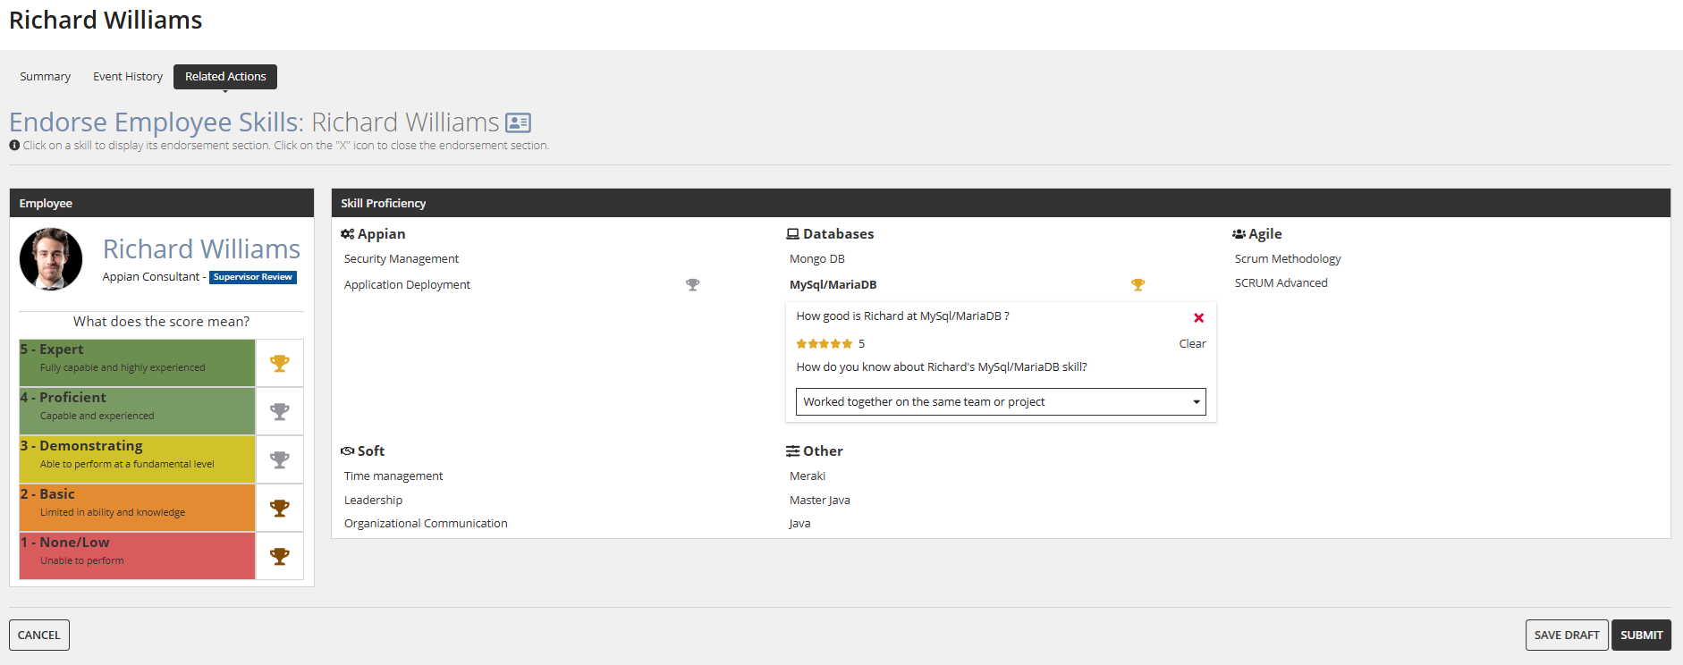Click the green '5 - Expert' score band
The image size is (1683, 665).
137,363
